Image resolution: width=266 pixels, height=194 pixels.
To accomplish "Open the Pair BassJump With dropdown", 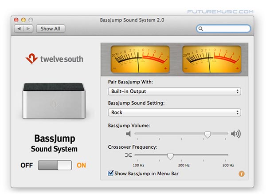I will tap(174, 91).
